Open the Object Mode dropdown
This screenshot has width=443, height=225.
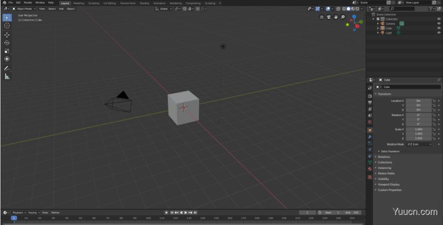click(x=24, y=9)
